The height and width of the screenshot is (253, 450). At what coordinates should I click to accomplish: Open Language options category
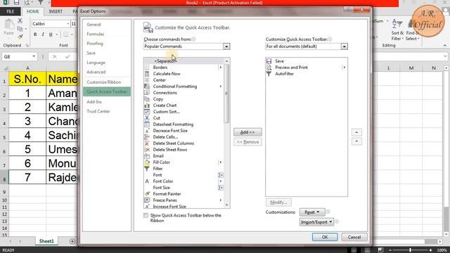click(96, 63)
